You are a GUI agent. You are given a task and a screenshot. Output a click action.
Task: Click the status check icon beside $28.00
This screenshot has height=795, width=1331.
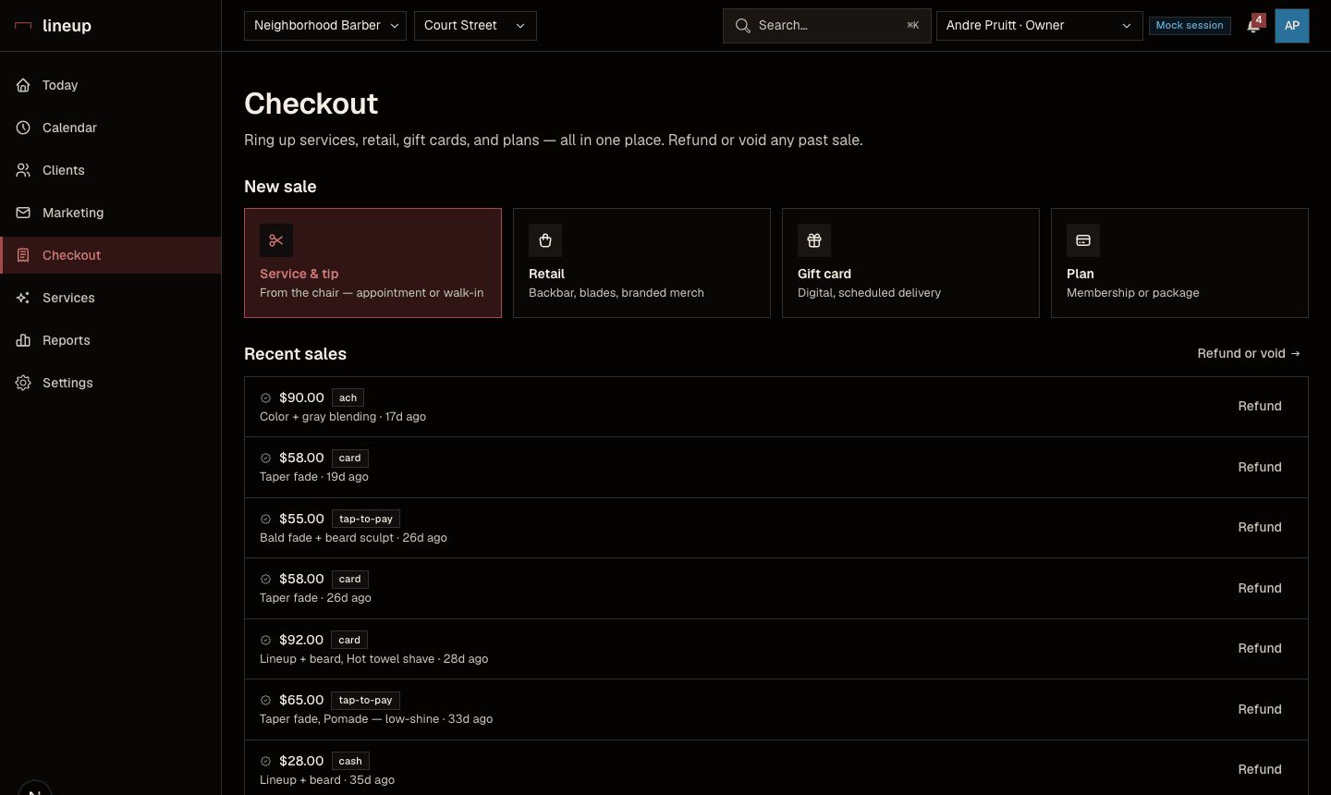point(265,761)
